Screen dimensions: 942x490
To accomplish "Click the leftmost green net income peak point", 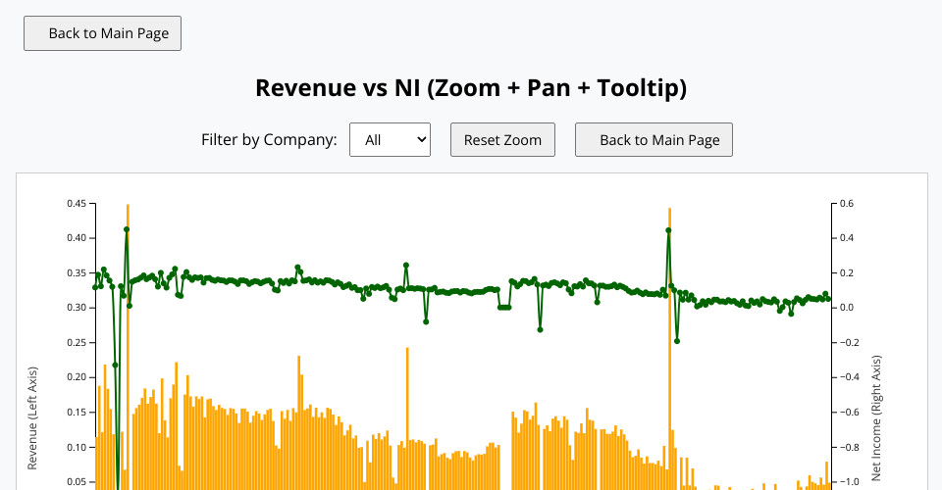I will [x=127, y=229].
